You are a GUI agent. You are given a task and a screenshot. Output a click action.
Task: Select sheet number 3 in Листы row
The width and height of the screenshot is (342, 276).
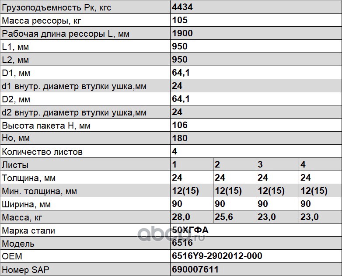click(260, 164)
